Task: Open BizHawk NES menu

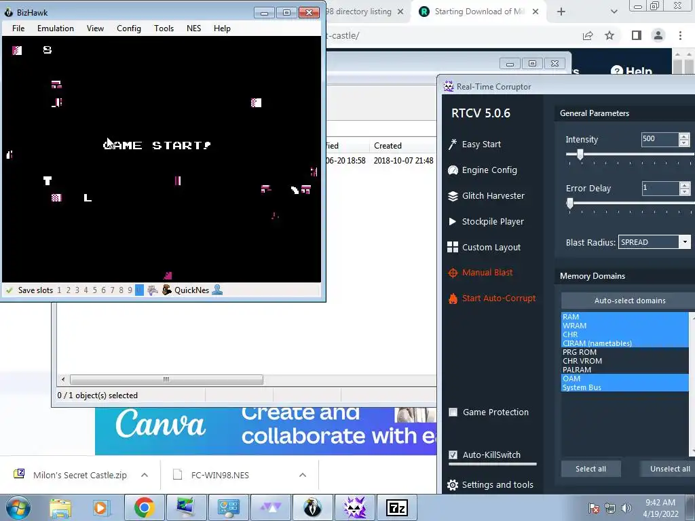Action: click(x=193, y=28)
